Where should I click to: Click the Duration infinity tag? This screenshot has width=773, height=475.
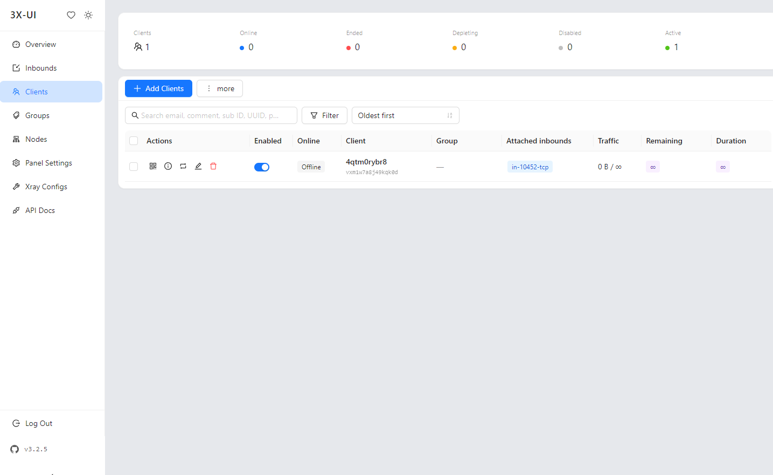pos(723,167)
